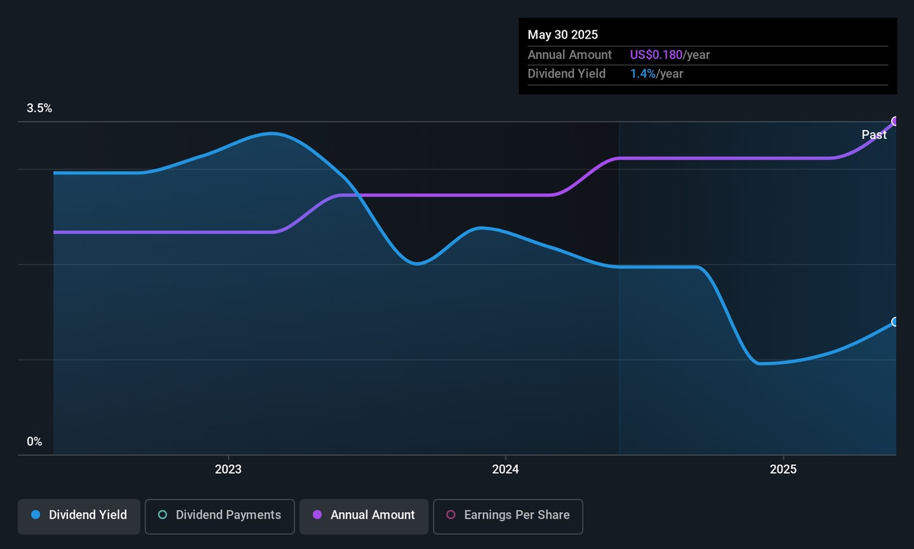Viewport: 914px width, 549px height.
Task: Click the purple Annual Amount legend dot
Action: (317, 515)
